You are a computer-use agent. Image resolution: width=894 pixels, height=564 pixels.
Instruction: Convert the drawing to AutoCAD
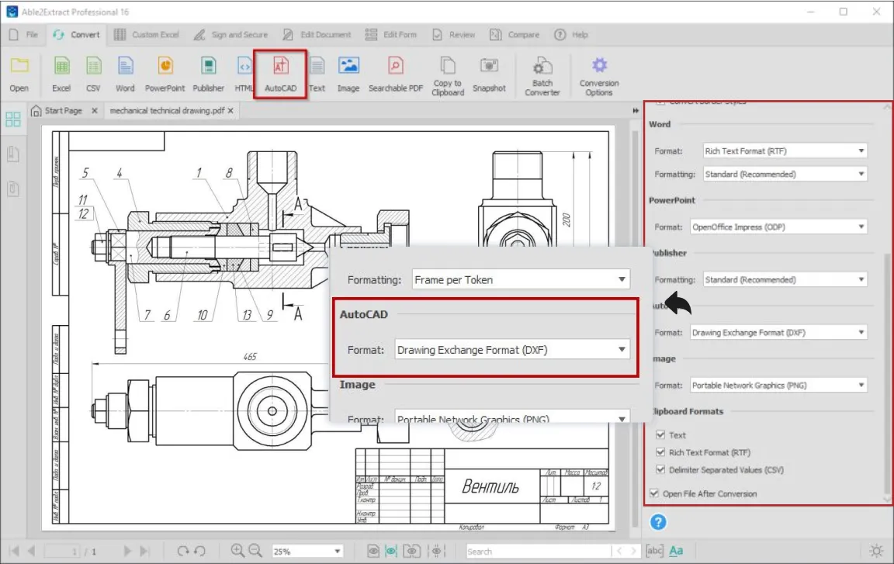[280, 74]
